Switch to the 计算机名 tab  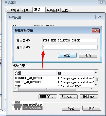(x=13, y=10)
